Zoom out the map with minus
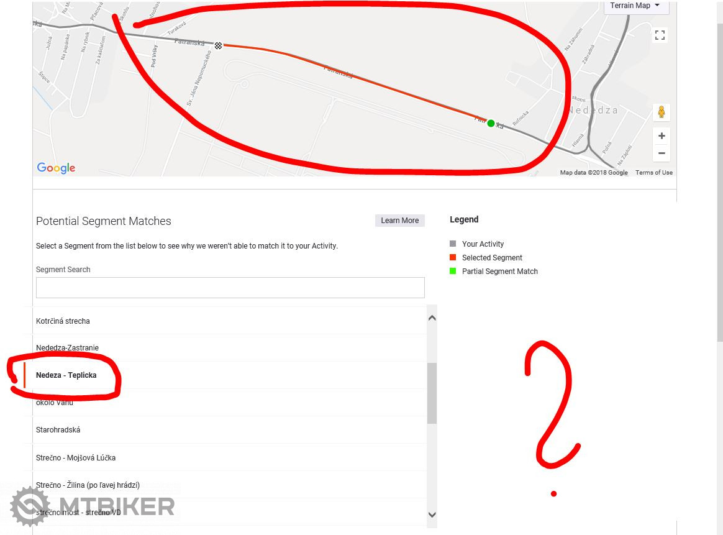This screenshot has width=723, height=535. pos(662,153)
